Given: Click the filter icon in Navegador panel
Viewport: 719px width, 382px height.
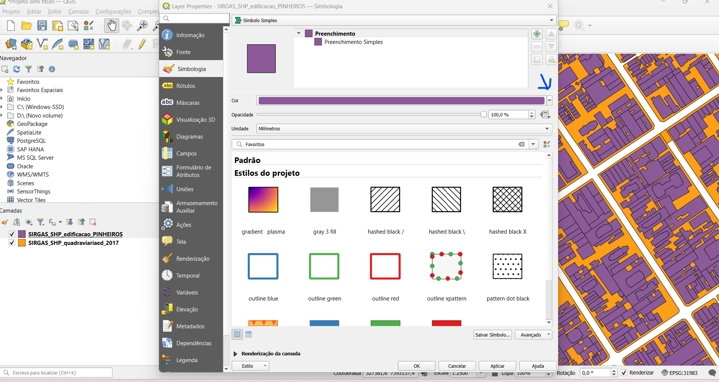Looking at the screenshot, I should pyautogui.click(x=29, y=69).
